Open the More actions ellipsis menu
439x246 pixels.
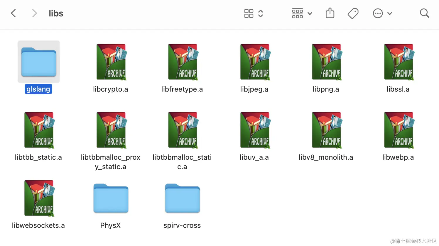click(x=378, y=14)
